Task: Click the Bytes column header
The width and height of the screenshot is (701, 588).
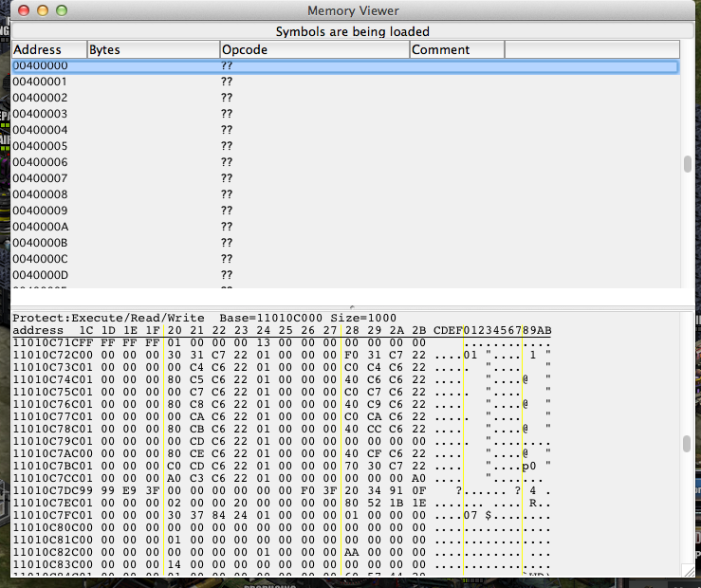Action: [152, 49]
